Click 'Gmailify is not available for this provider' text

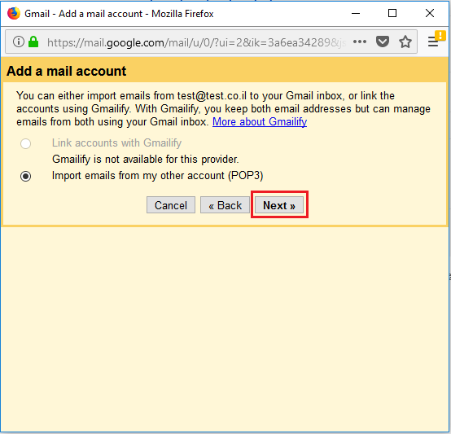[x=145, y=159]
